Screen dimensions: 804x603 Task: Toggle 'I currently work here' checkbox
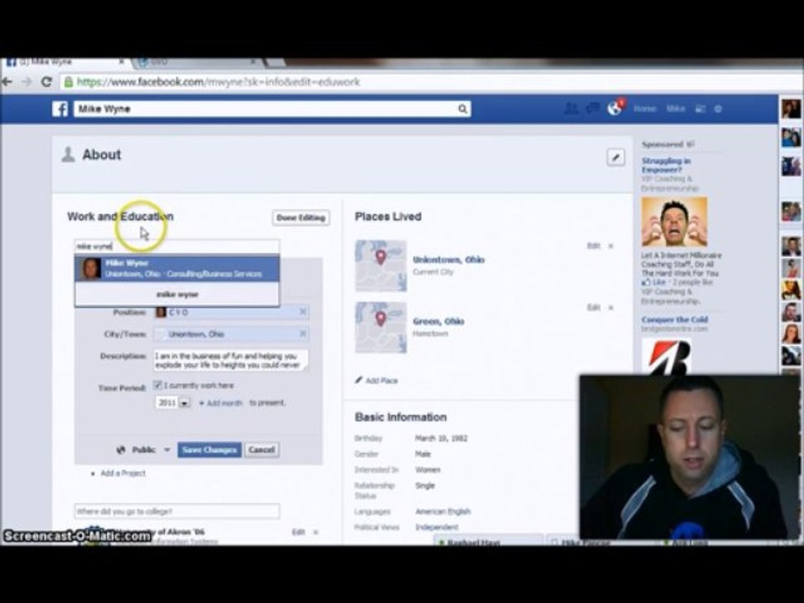pos(158,385)
